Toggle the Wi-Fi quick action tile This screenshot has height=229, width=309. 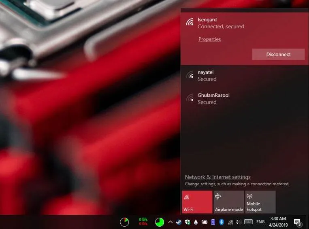[x=197, y=202]
